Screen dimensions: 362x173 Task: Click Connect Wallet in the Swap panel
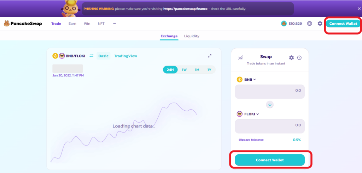pos(270,160)
